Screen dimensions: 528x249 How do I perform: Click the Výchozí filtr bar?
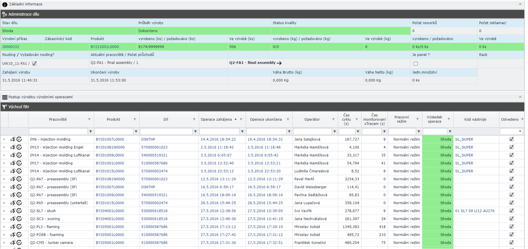pyautogui.click(x=19, y=107)
